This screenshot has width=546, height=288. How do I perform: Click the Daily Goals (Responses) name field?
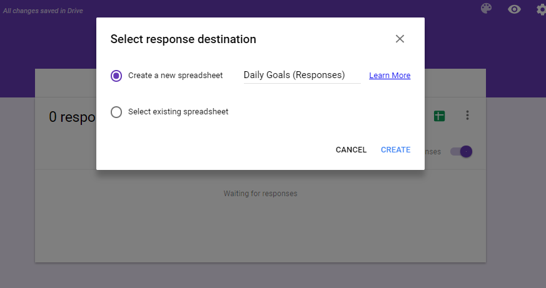pyautogui.click(x=302, y=75)
